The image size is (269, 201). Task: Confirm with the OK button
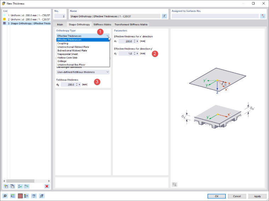(x=217, y=196)
